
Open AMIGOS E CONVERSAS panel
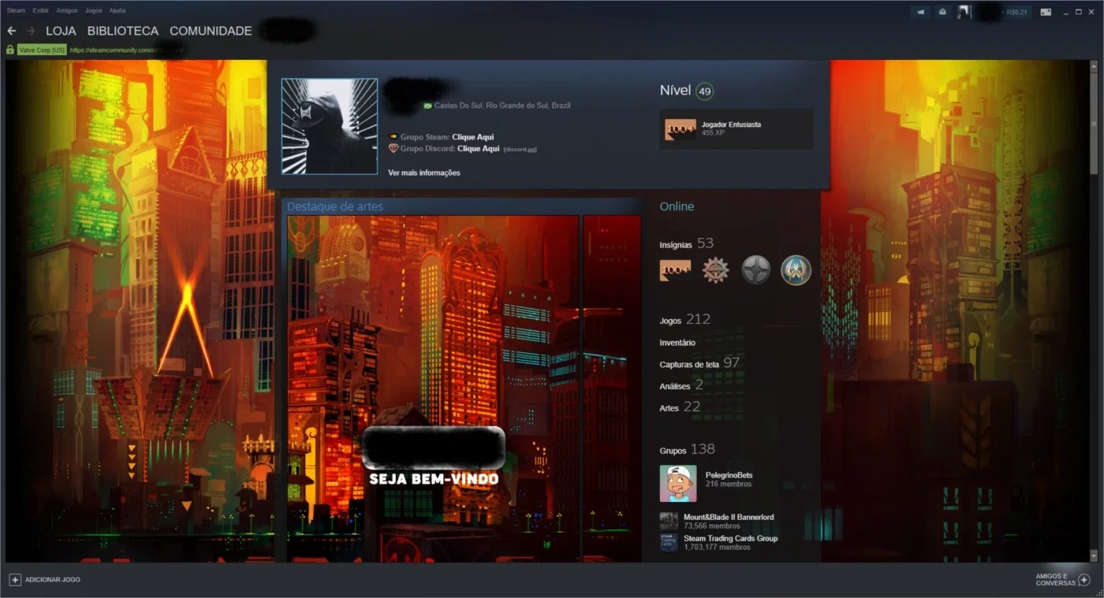[1062, 580]
